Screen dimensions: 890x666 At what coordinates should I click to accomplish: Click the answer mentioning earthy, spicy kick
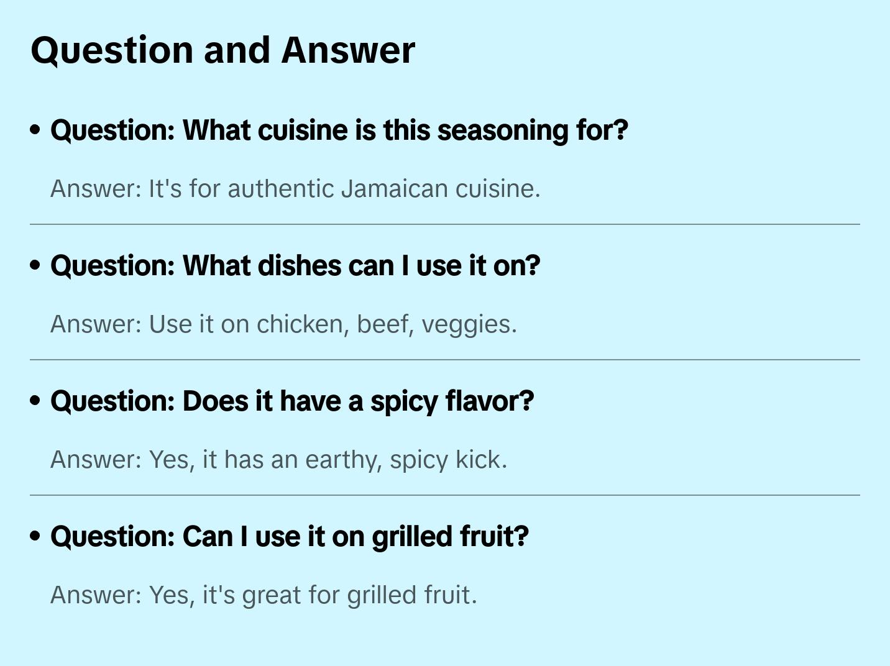click(278, 460)
